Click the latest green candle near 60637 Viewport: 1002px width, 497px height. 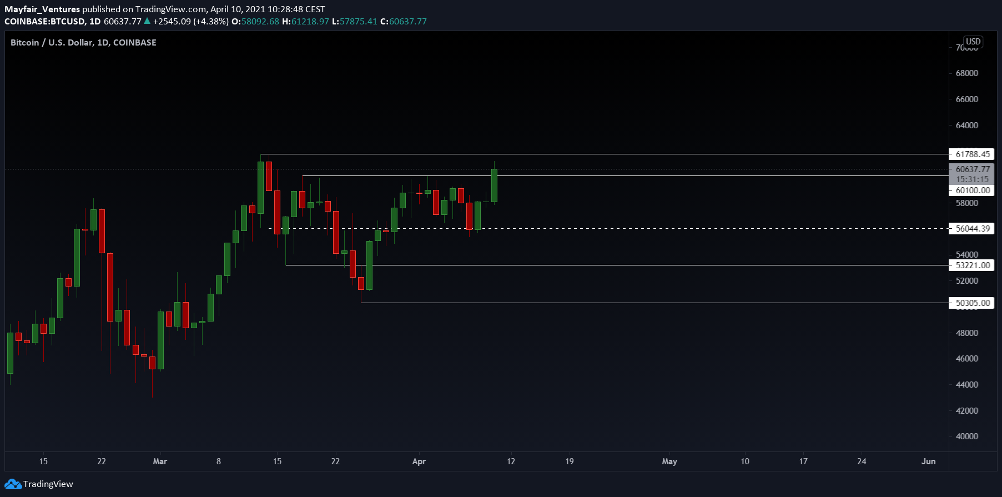point(494,185)
